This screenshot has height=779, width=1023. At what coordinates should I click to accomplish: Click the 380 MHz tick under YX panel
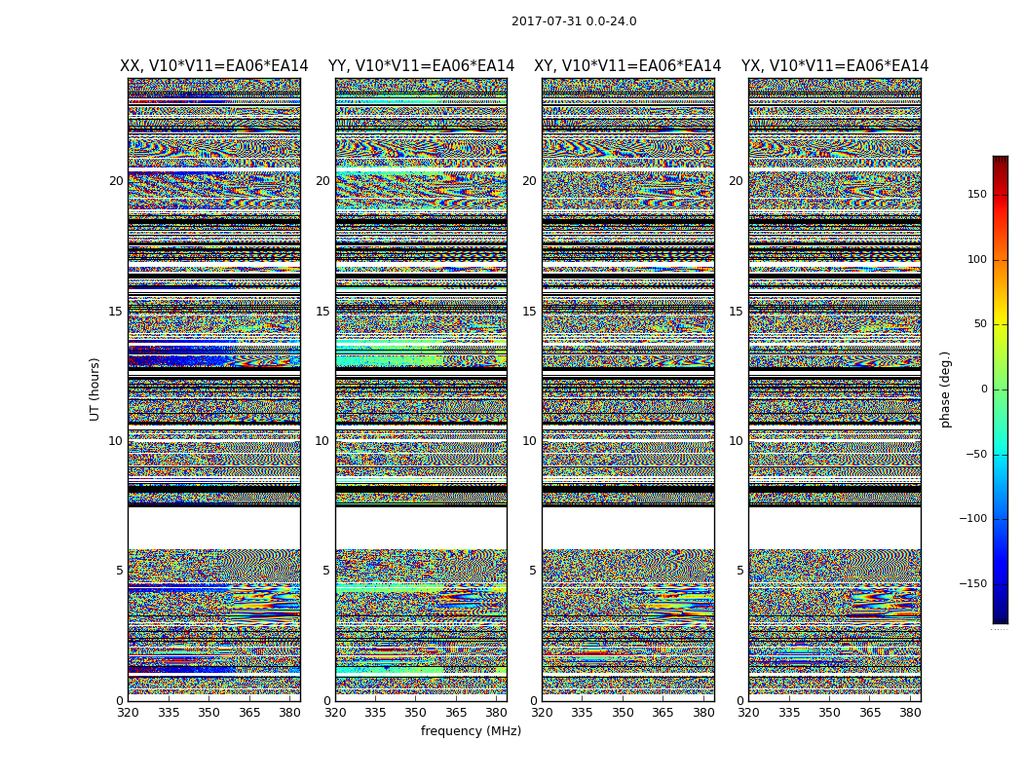click(910, 713)
